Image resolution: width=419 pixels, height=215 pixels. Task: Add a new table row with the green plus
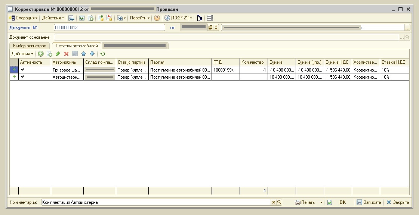[41, 54]
